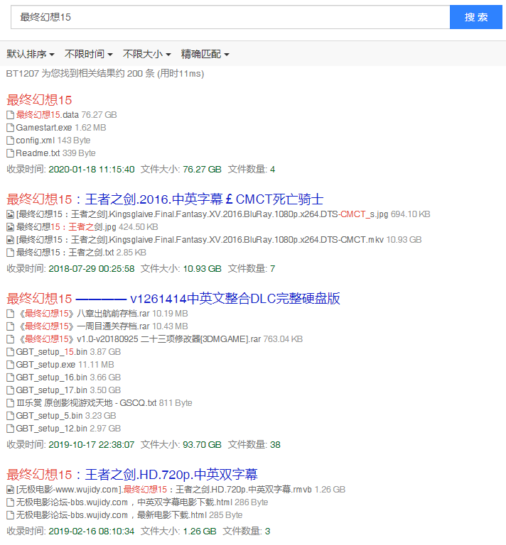Select the file name config.xml
Screen dimensions: 506x545
tap(35, 141)
